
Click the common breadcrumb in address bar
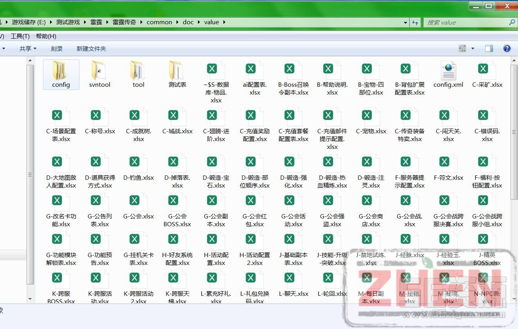(159, 22)
